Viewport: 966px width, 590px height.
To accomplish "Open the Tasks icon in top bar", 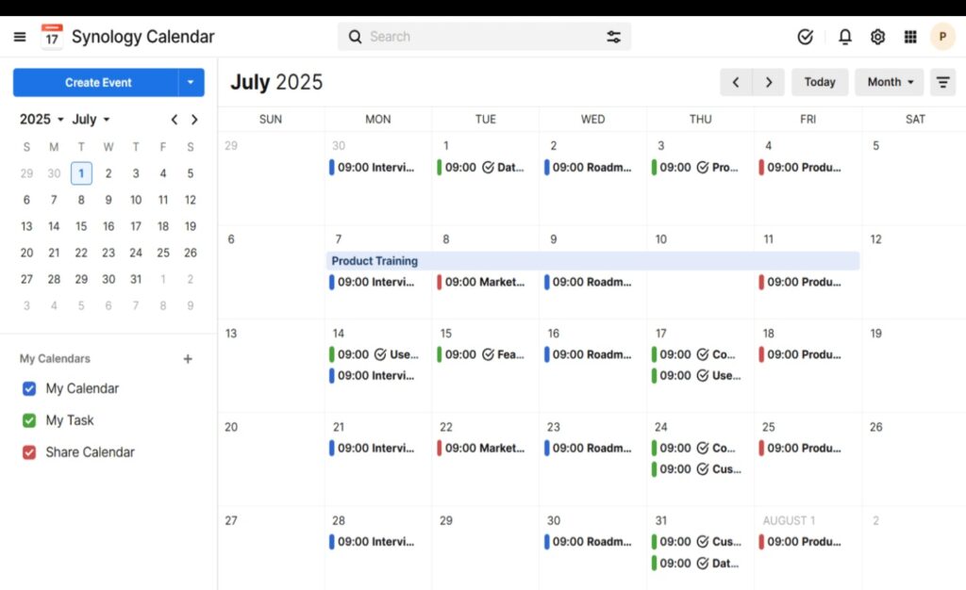I will point(805,36).
